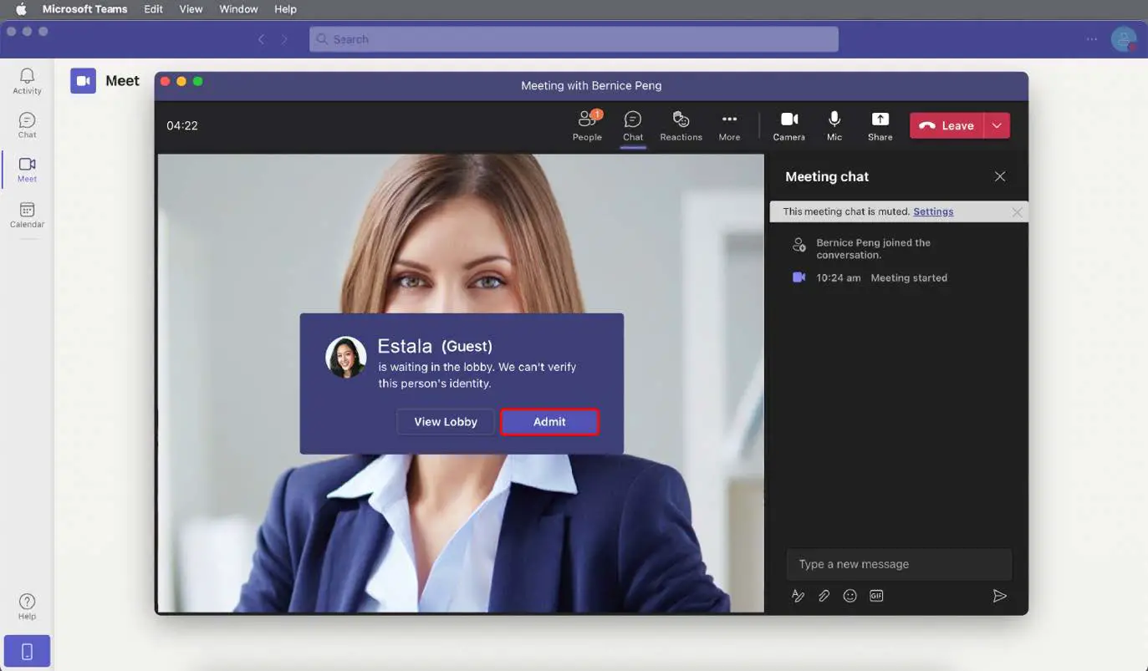Open the Microsoft Teams application menu
Viewport: 1148px width, 671px height.
[x=84, y=9]
